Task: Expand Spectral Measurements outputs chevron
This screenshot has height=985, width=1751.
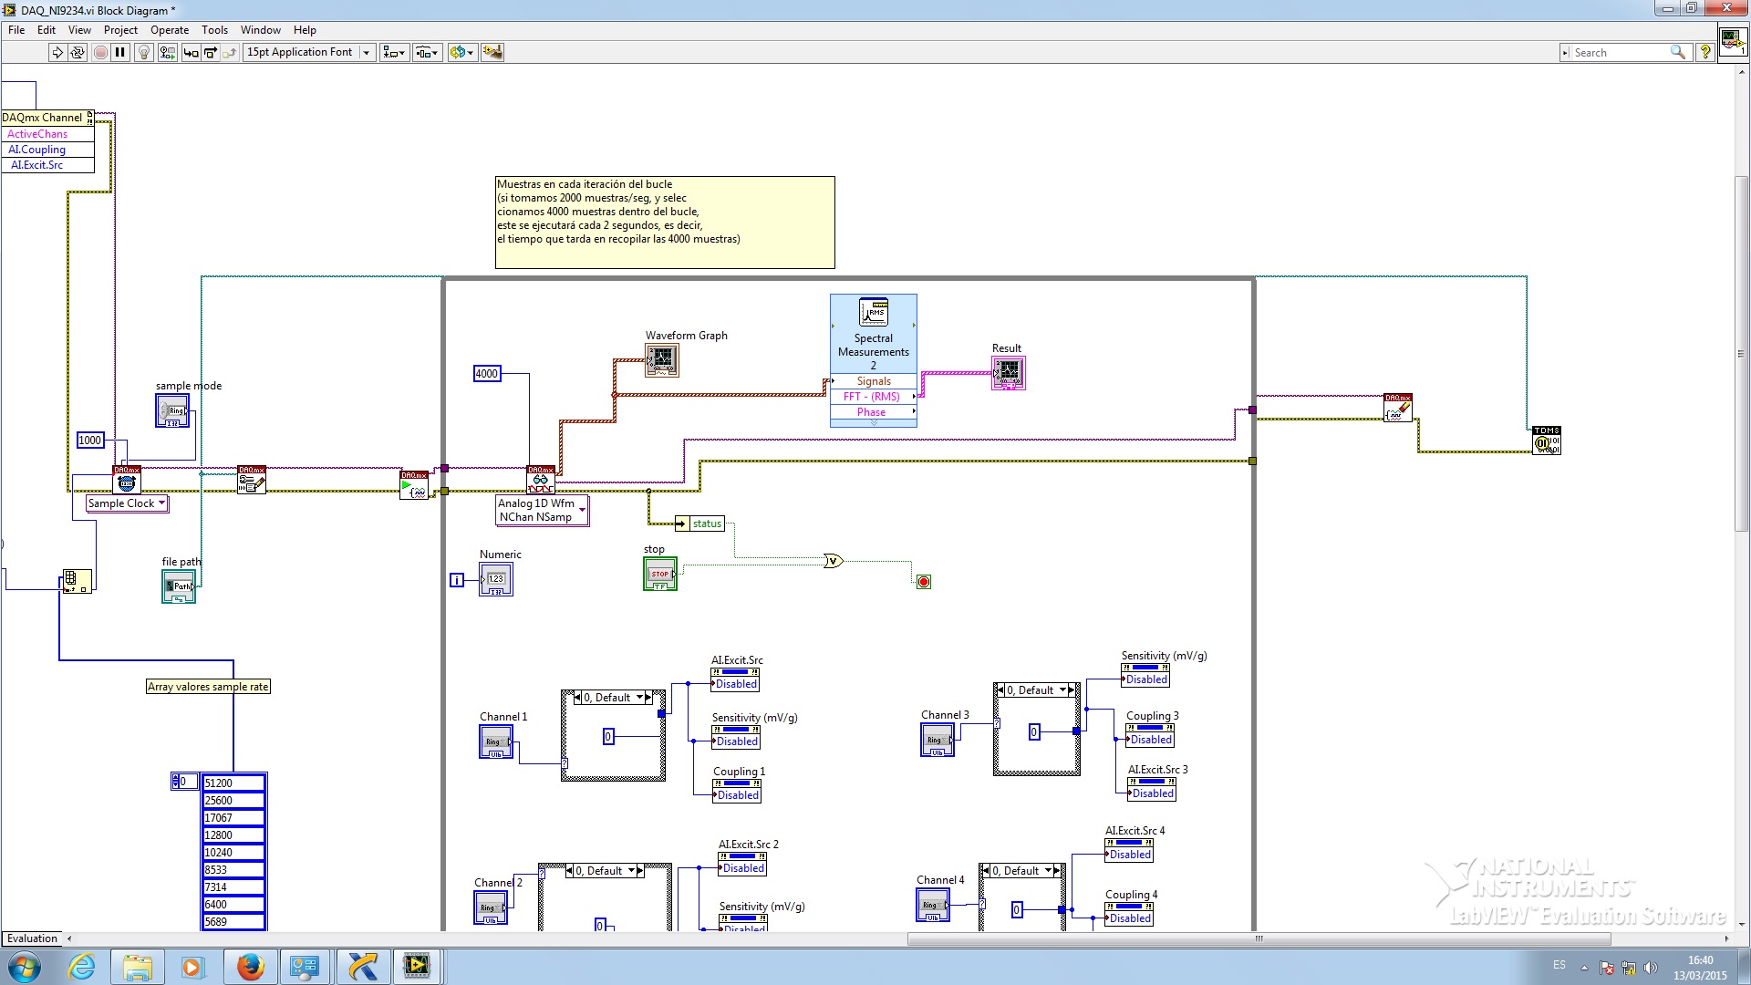Action: coord(874,423)
